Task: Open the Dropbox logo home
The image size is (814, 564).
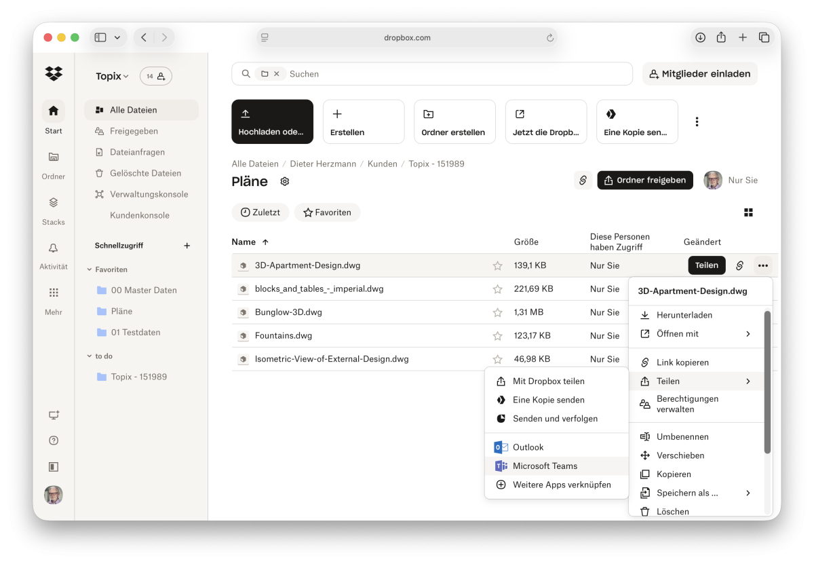Action: (54, 73)
